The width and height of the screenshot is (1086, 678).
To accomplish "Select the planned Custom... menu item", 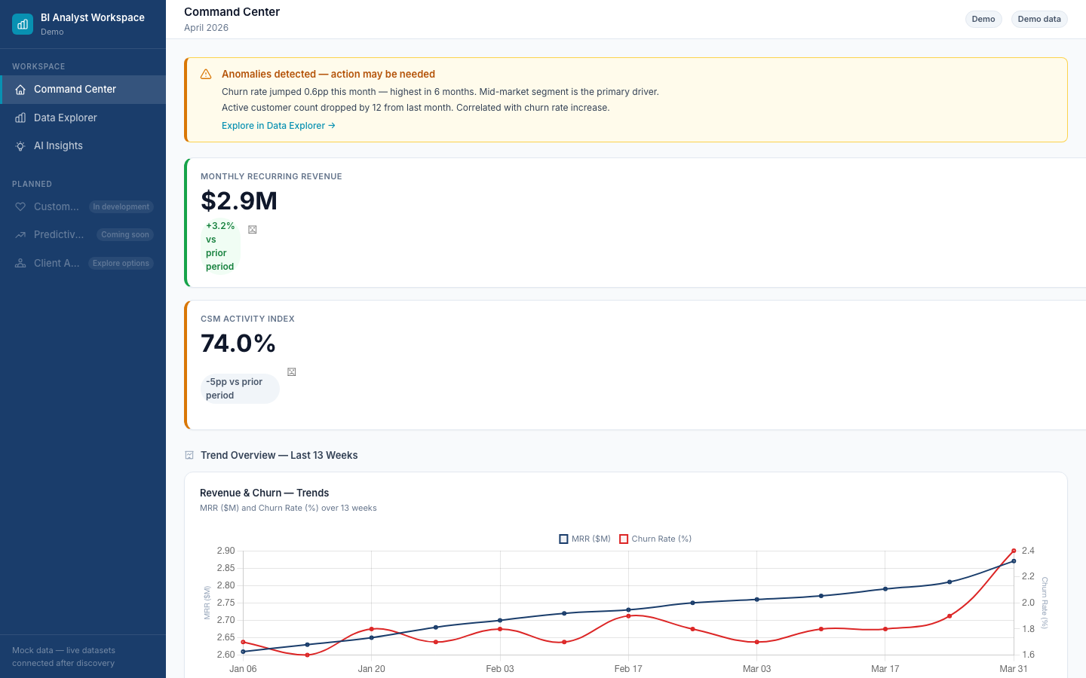I will click(x=83, y=206).
